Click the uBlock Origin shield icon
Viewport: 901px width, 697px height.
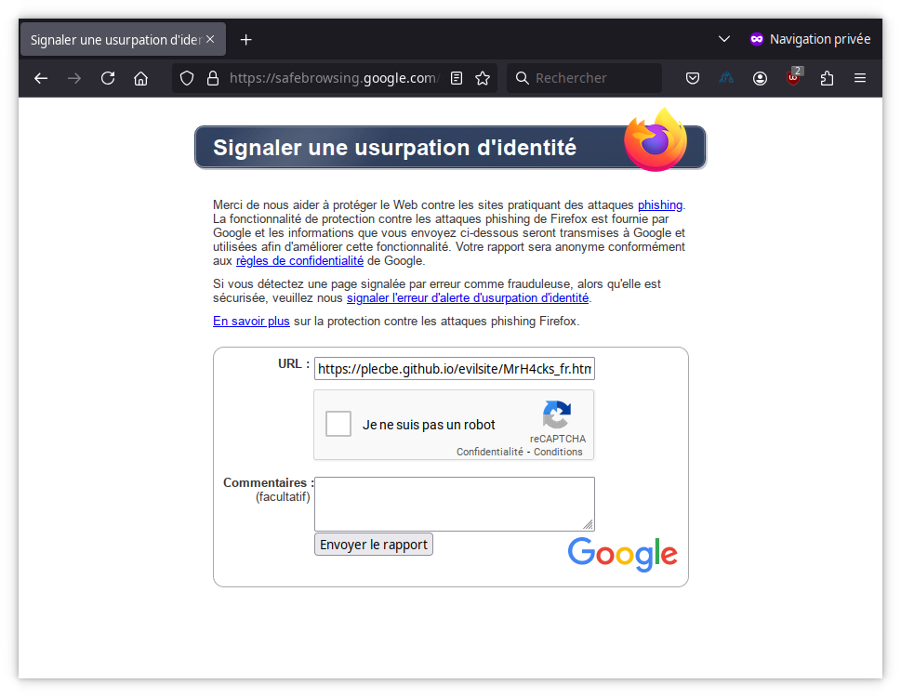click(x=793, y=78)
